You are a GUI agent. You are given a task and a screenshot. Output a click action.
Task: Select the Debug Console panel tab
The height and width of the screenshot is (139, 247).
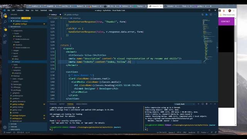(81, 104)
